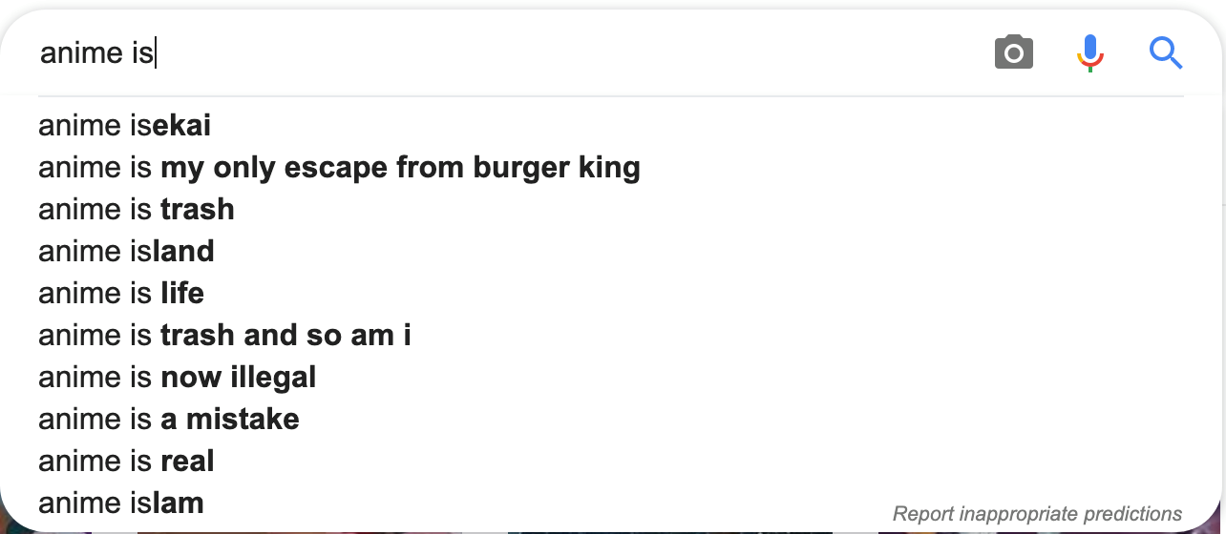The image size is (1226, 534).
Task: Open 'Report inappropriate predictions' link
Action: 1037,514
